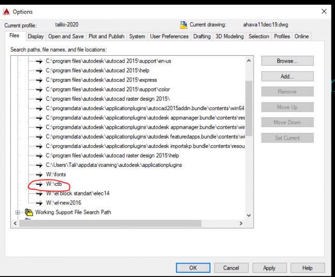Open the 3D Modeling tab

click(229, 37)
